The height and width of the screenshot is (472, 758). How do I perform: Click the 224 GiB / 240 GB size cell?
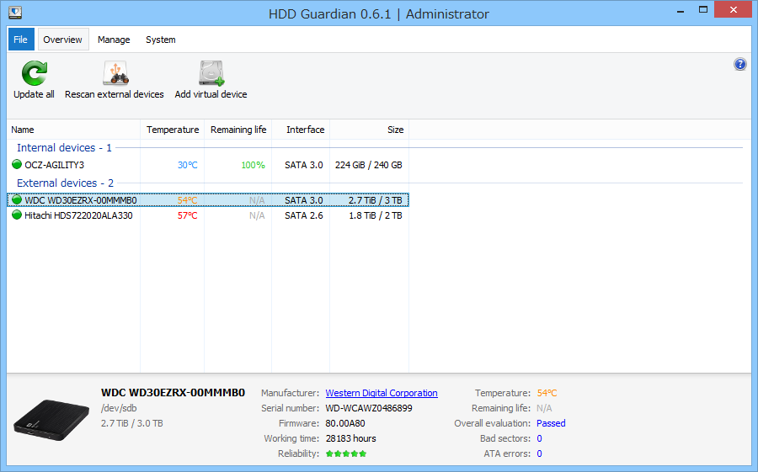click(x=368, y=165)
